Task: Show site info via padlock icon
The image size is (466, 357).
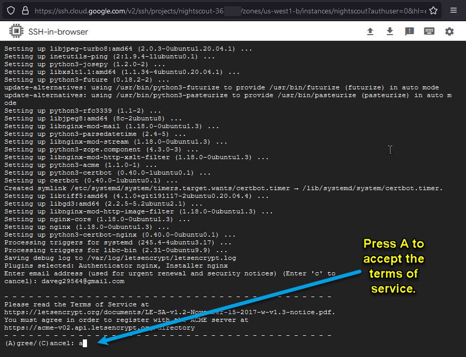Action: (x=25, y=10)
